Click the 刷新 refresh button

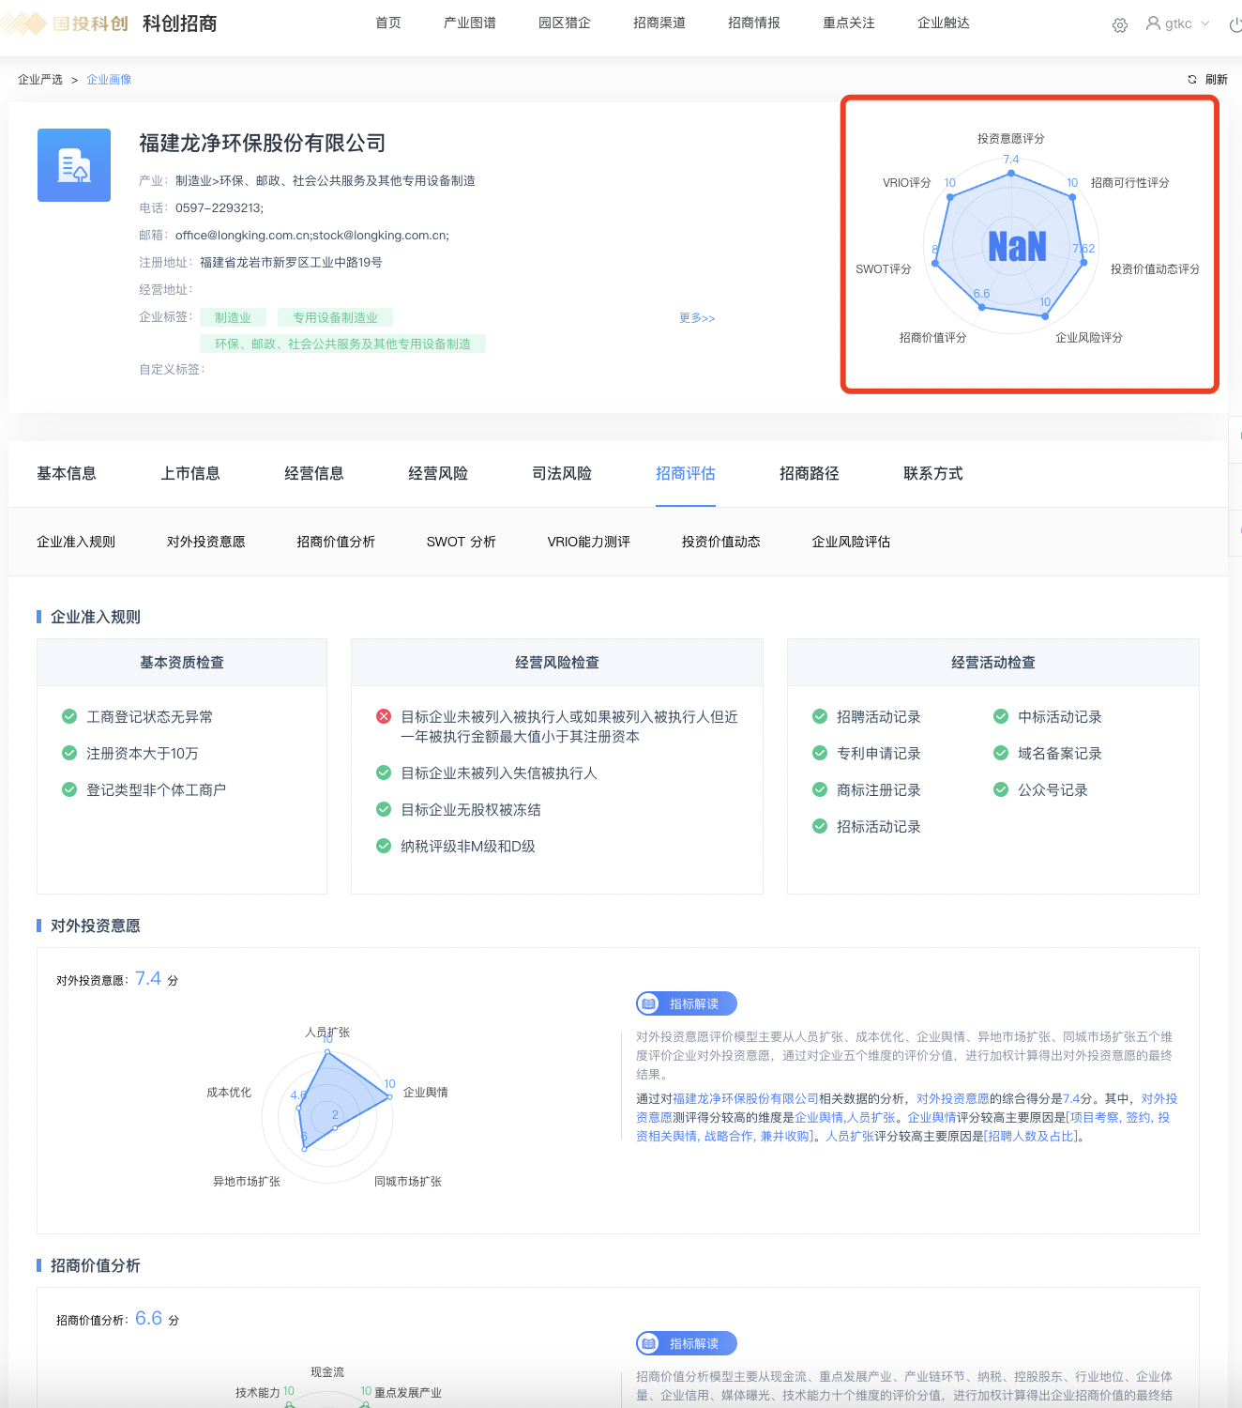tap(1217, 80)
